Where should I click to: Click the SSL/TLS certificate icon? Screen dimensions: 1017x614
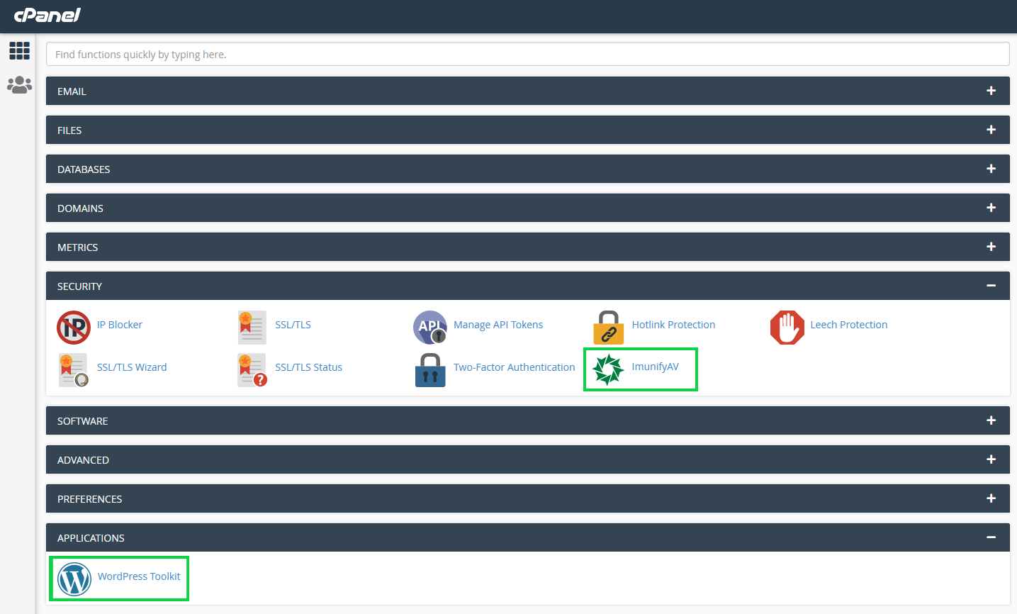252,328
